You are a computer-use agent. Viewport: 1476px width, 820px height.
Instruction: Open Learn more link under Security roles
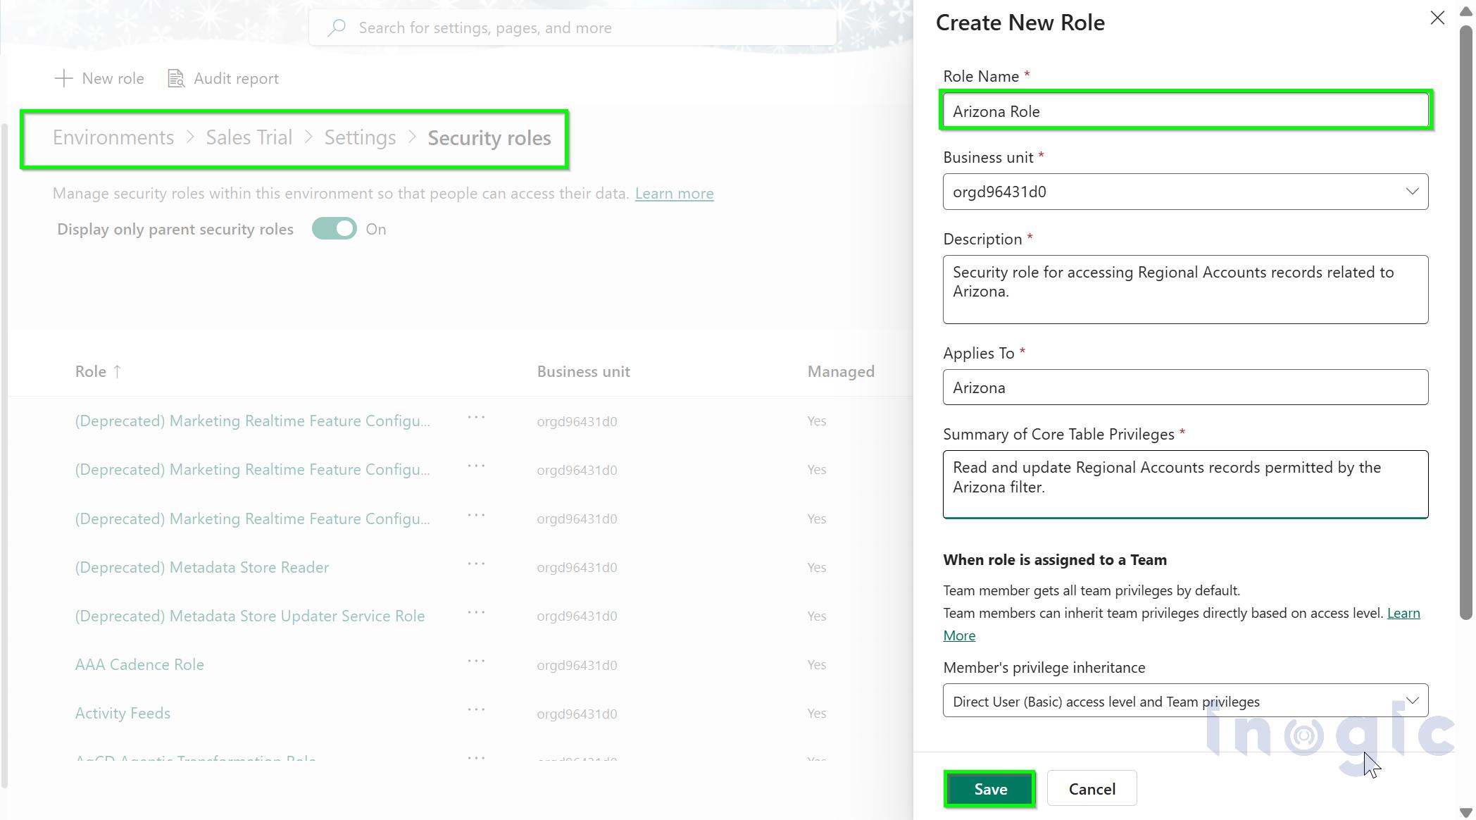(x=674, y=193)
